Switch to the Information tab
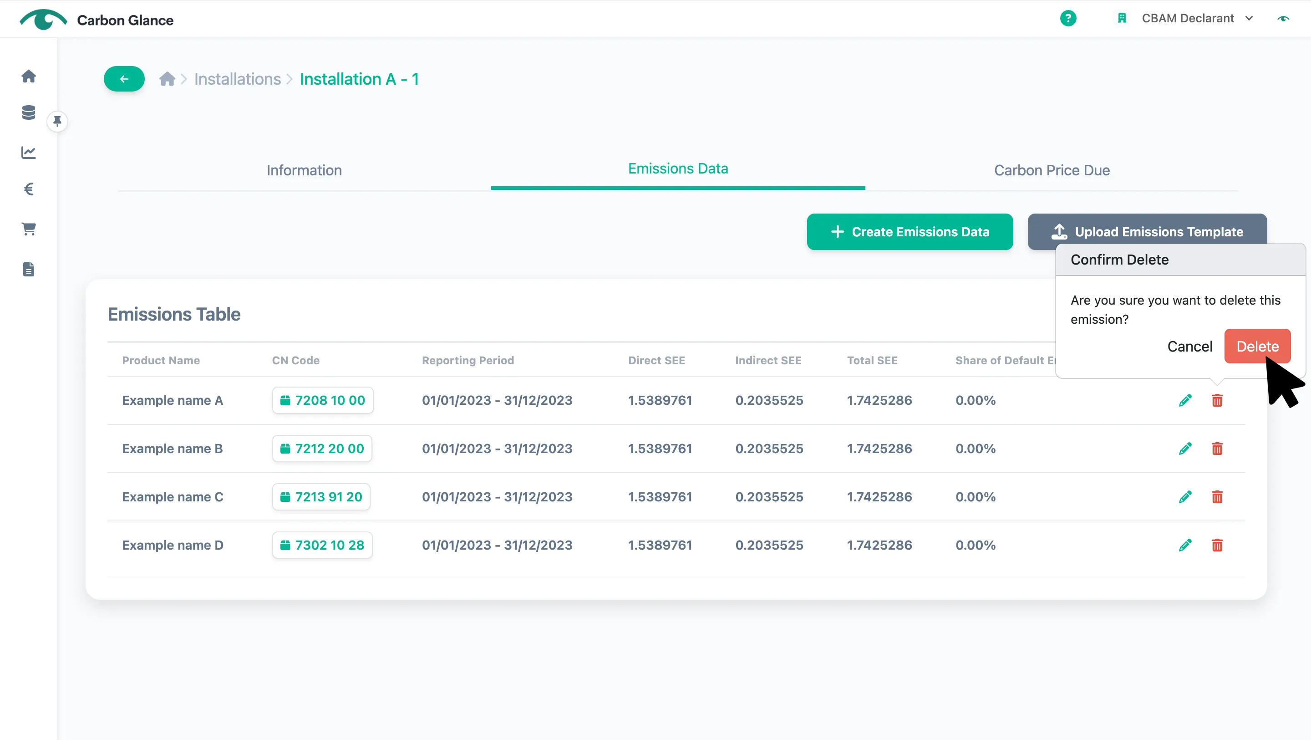The height and width of the screenshot is (740, 1311). point(305,170)
